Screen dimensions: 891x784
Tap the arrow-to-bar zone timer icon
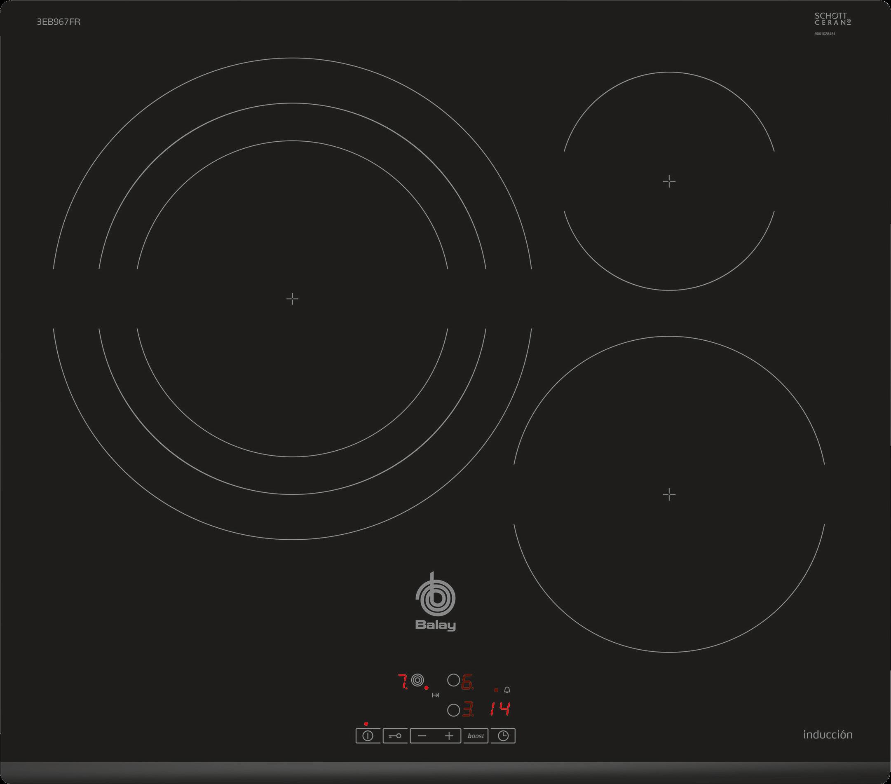[x=436, y=695]
